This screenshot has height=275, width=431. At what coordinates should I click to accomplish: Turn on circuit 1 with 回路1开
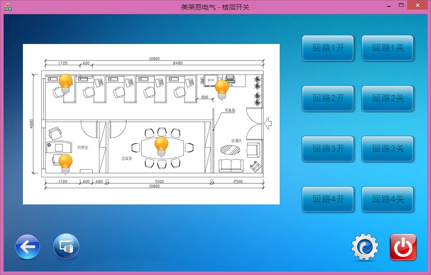click(x=328, y=48)
